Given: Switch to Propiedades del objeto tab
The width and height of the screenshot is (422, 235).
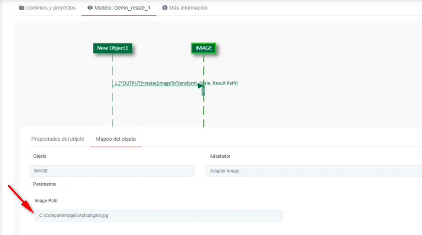Looking at the screenshot, I should 58,139.
